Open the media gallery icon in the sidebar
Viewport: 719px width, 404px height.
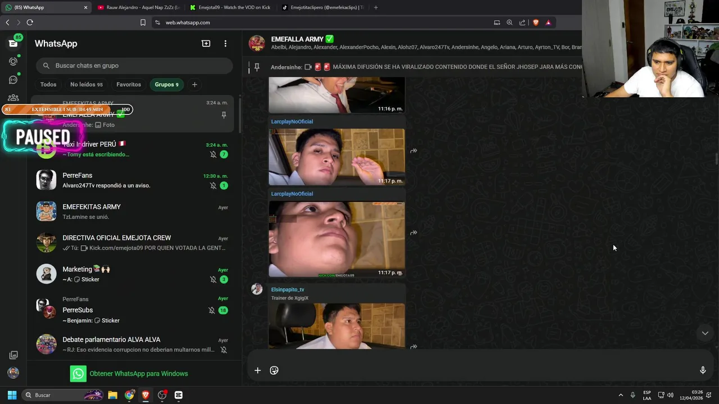coord(13,355)
